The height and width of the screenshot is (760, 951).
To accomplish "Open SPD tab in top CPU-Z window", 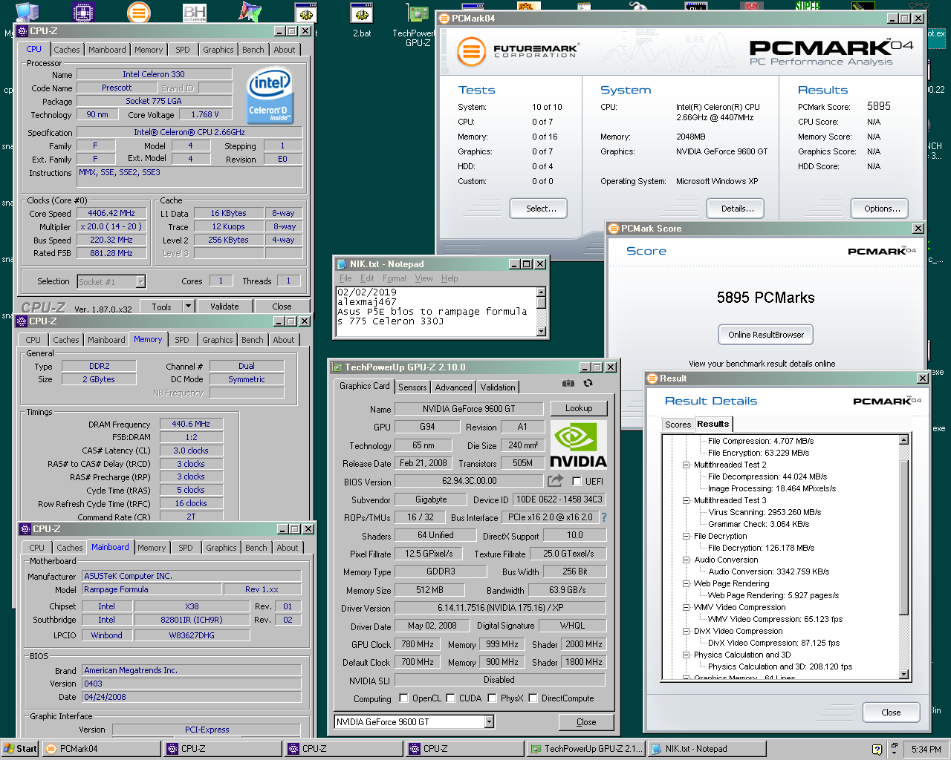I will 183,50.
